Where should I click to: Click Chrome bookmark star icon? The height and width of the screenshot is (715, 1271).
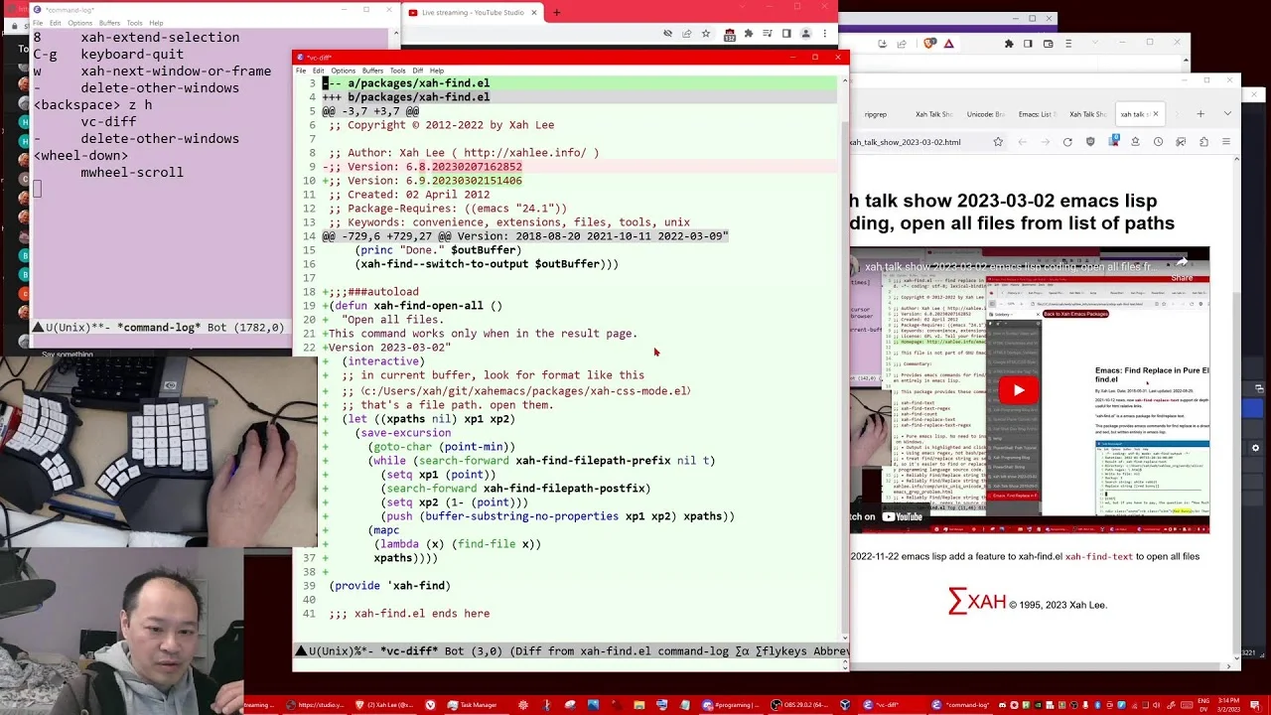tap(706, 34)
